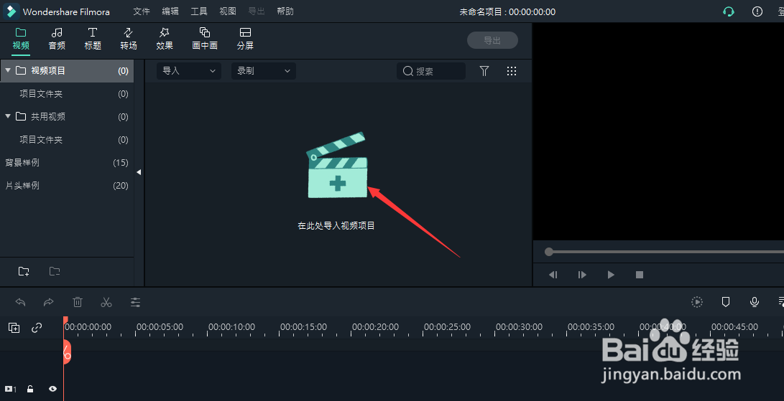Switch to the 分屏 split screen tab
This screenshot has height=401, width=784.
tap(245, 39)
